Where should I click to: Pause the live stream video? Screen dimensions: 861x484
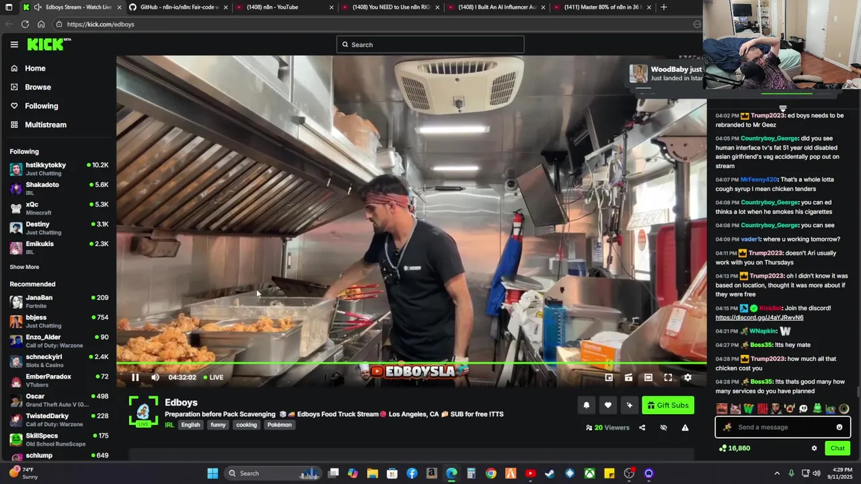(x=135, y=377)
